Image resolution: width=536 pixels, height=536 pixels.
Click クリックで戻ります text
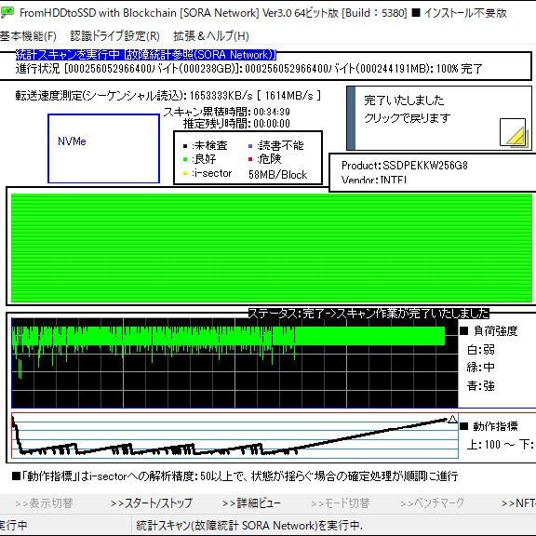408,118
